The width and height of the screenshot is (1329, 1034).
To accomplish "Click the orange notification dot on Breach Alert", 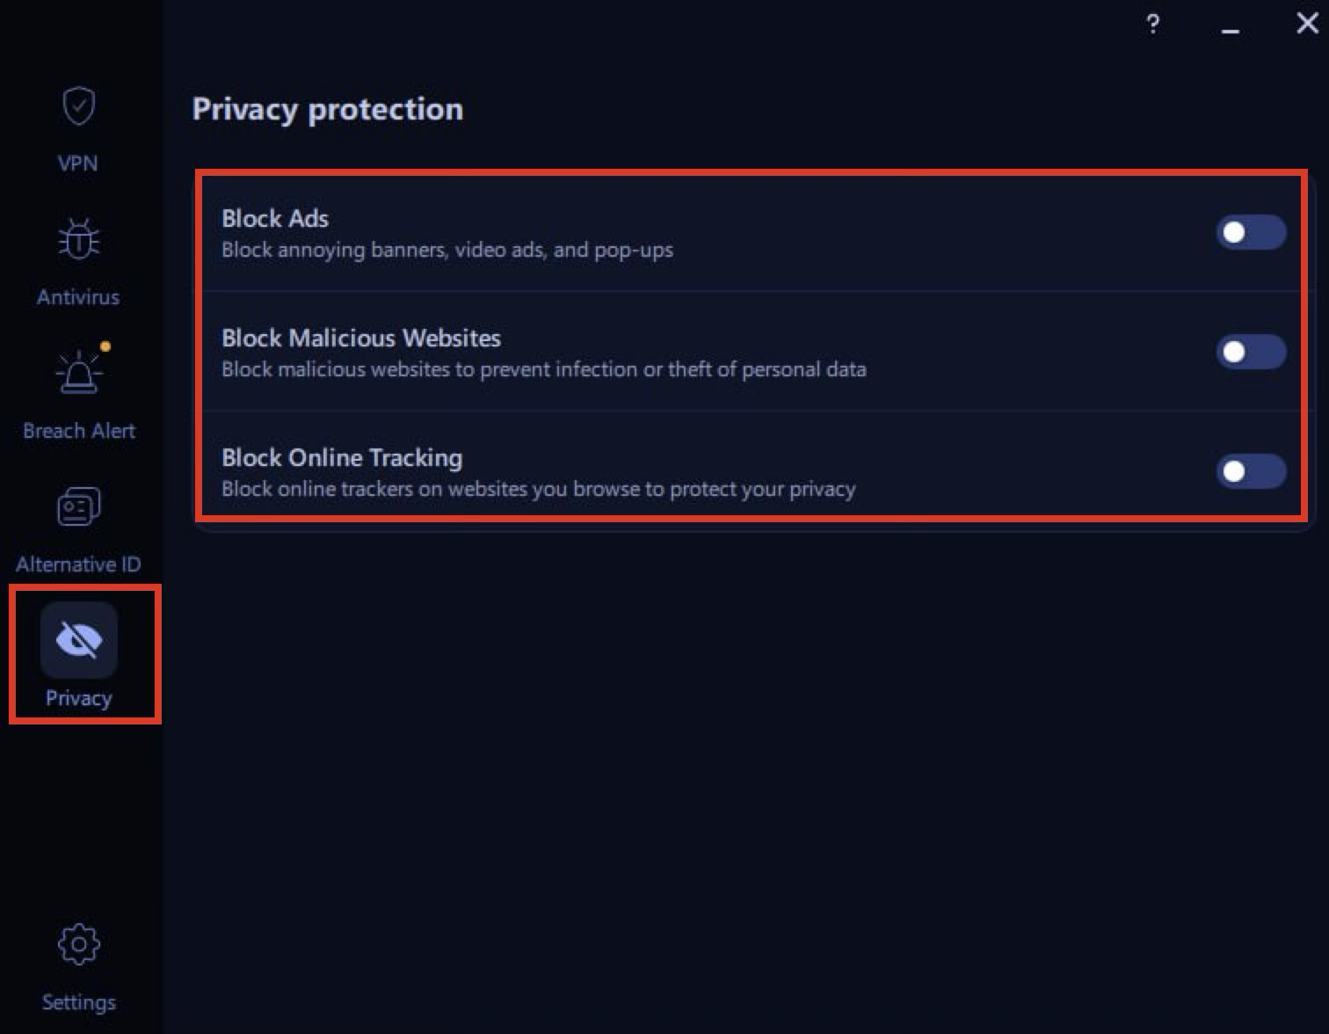I will click(106, 347).
